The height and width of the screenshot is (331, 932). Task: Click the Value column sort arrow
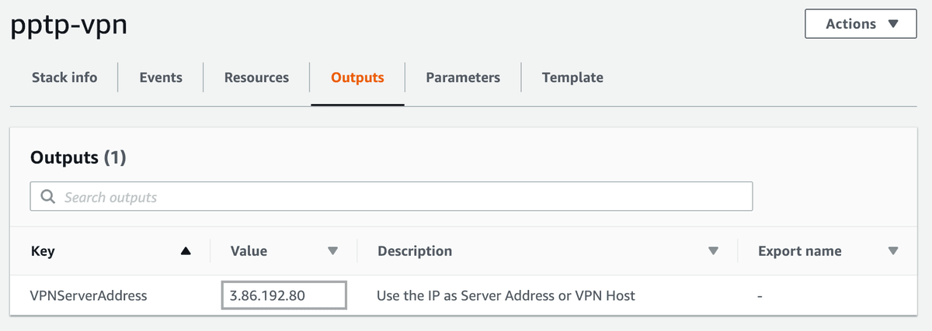pos(333,251)
